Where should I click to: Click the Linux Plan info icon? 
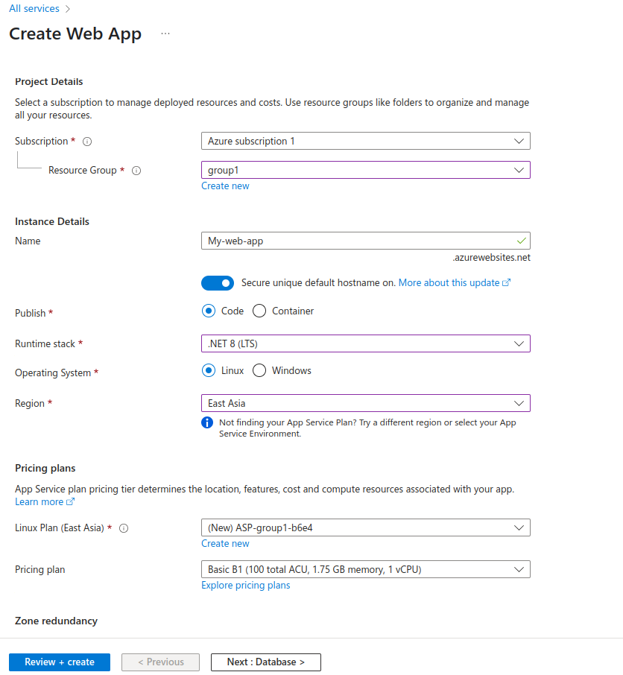[124, 528]
